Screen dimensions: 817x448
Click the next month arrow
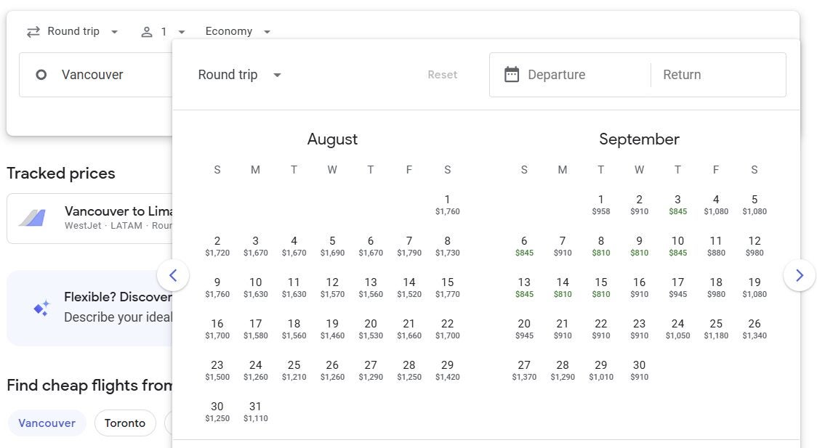[799, 275]
